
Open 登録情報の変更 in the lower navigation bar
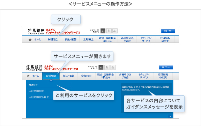point(163,76)
